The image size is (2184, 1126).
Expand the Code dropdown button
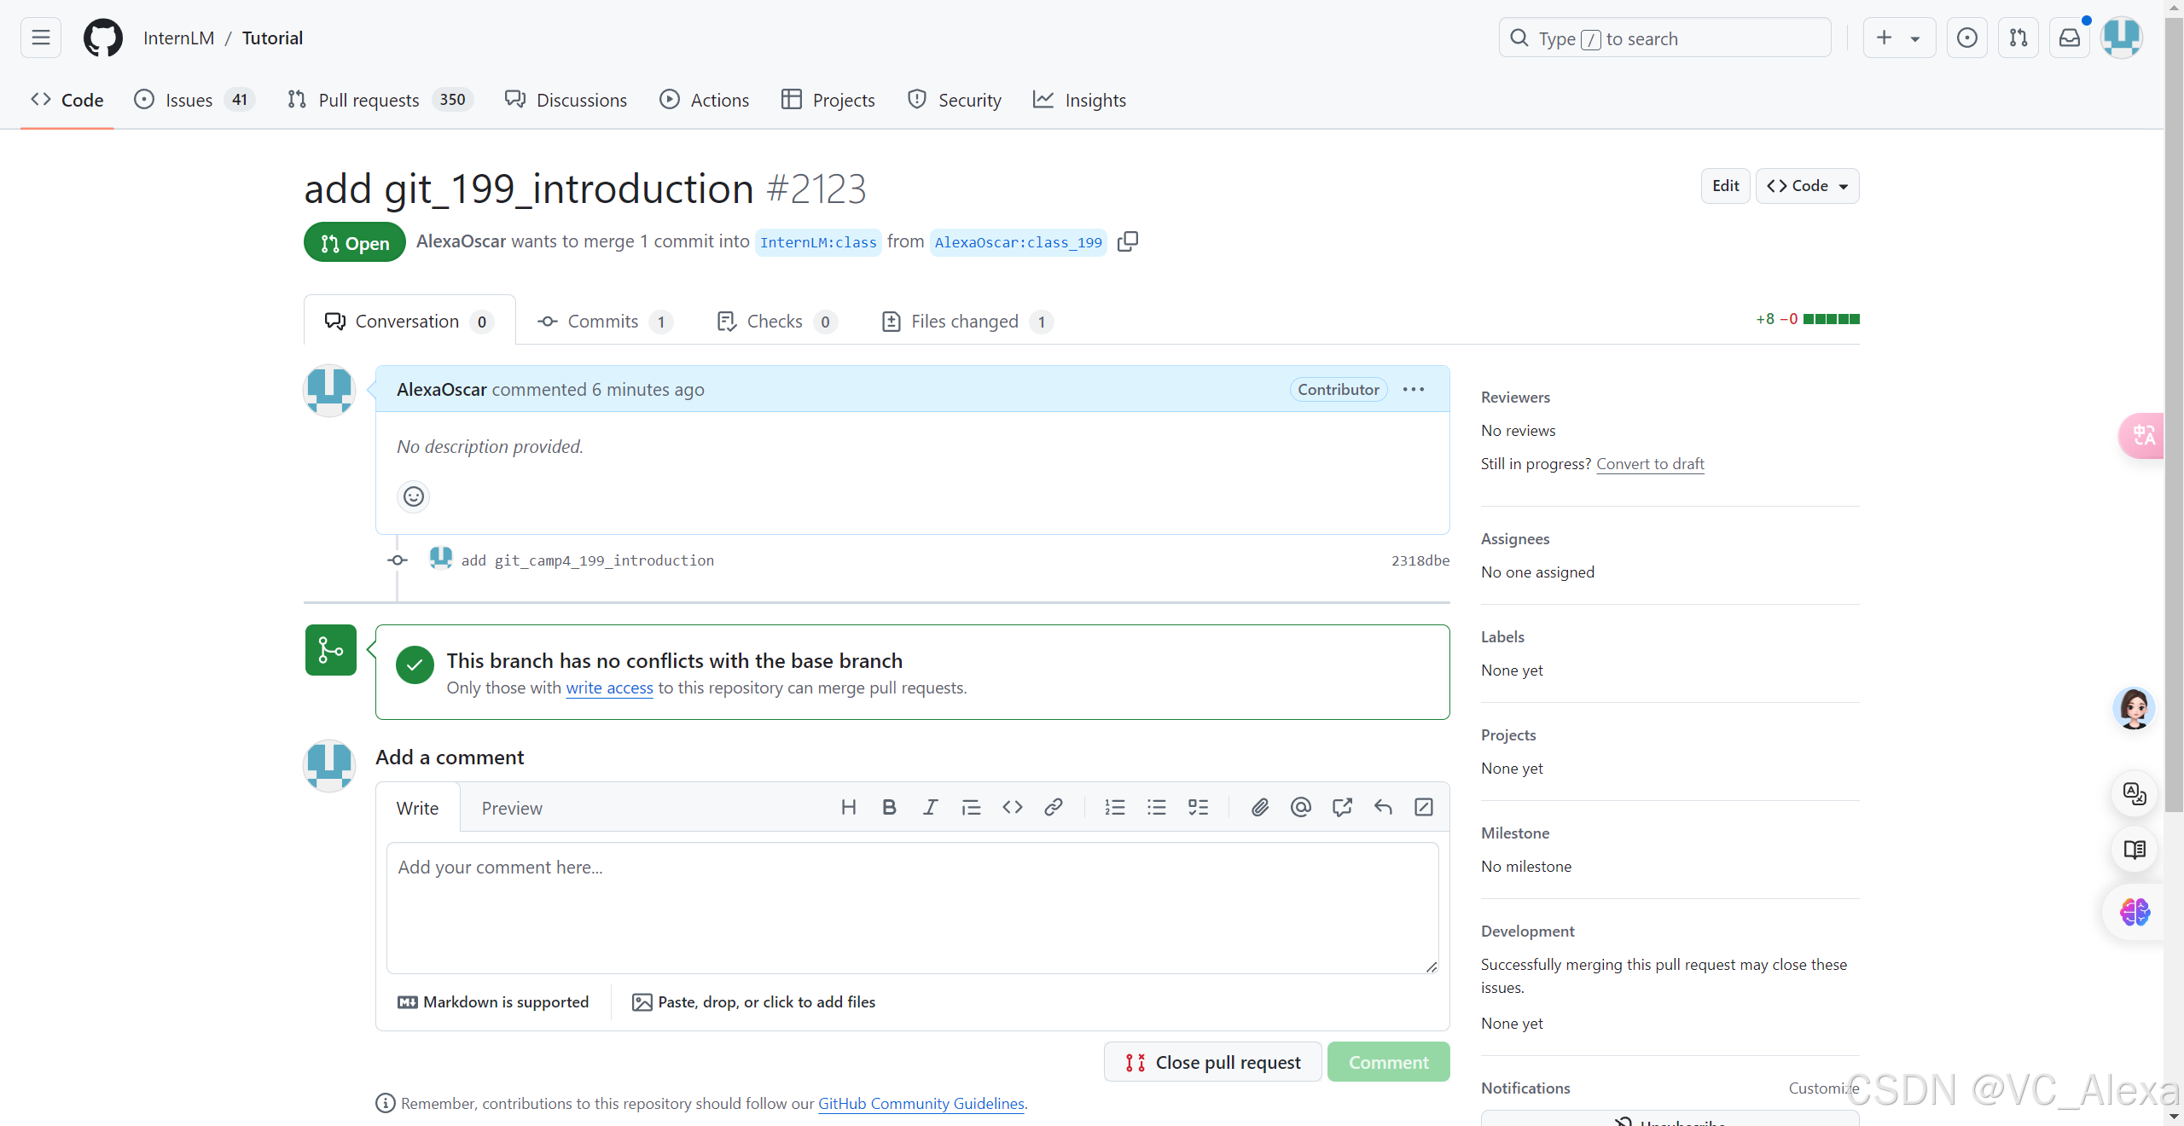1808,186
